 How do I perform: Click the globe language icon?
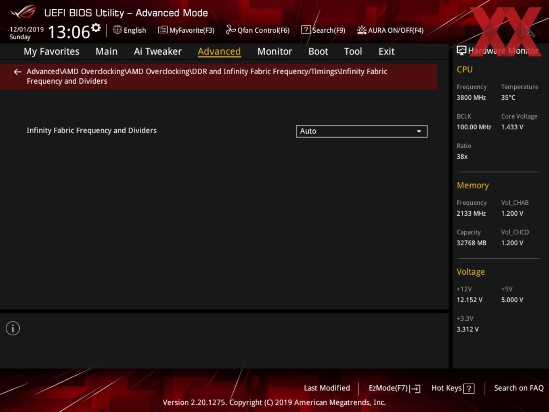pyautogui.click(x=117, y=29)
